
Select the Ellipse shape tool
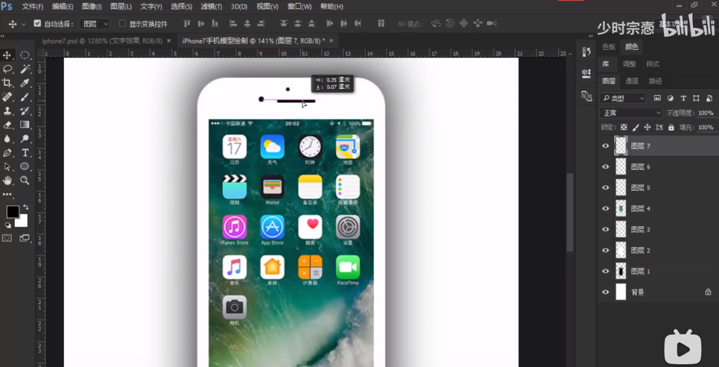click(25, 166)
